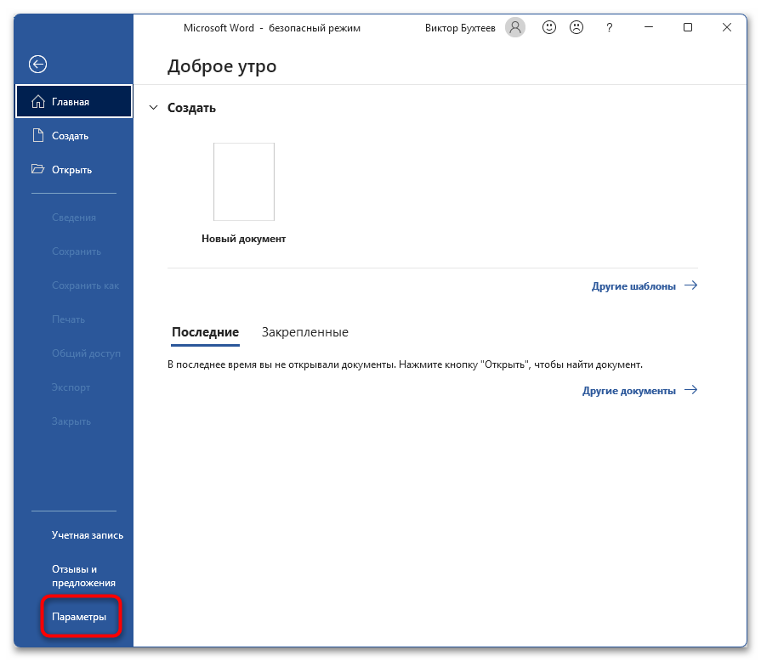This screenshot has height=661, width=761.
Task: Click the Открыть folder icon
Action: coord(37,169)
